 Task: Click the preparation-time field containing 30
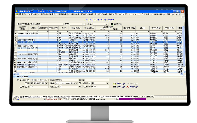click(x=69, y=87)
